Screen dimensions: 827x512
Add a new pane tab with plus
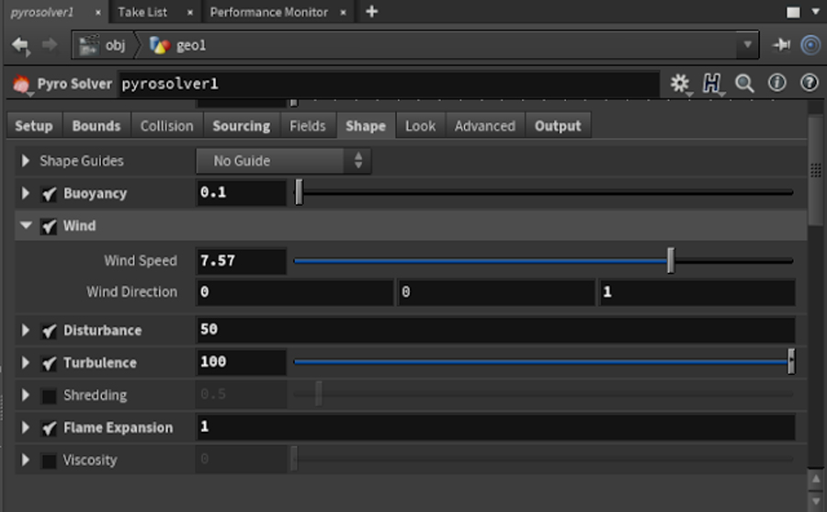(x=371, y=12)
